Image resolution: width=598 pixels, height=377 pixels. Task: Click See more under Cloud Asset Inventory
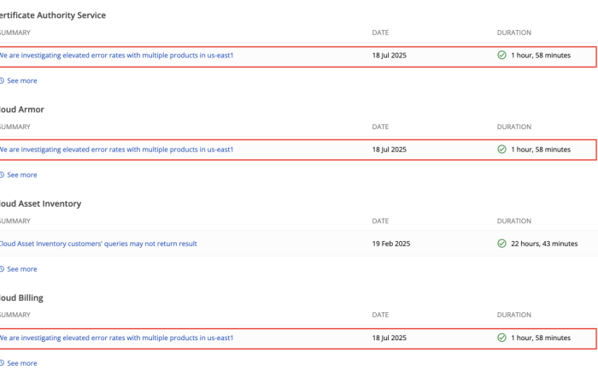(21, 269)
